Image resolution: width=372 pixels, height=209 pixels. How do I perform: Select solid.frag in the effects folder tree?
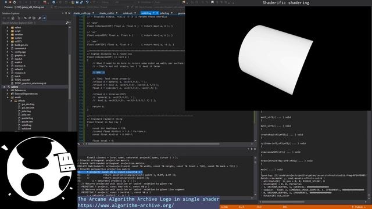26,125
